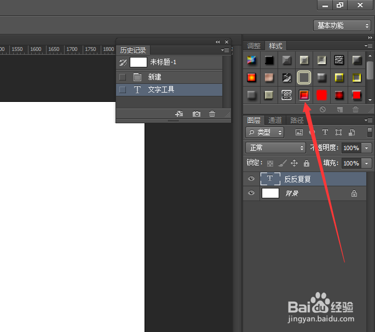
Task: Apply the rainbow color burst style
Action: (x=251, y=60)
